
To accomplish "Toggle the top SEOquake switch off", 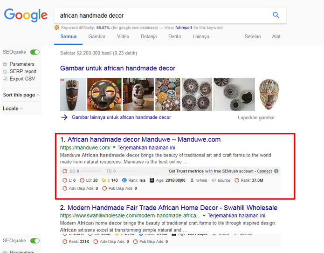I will point(35,52).
